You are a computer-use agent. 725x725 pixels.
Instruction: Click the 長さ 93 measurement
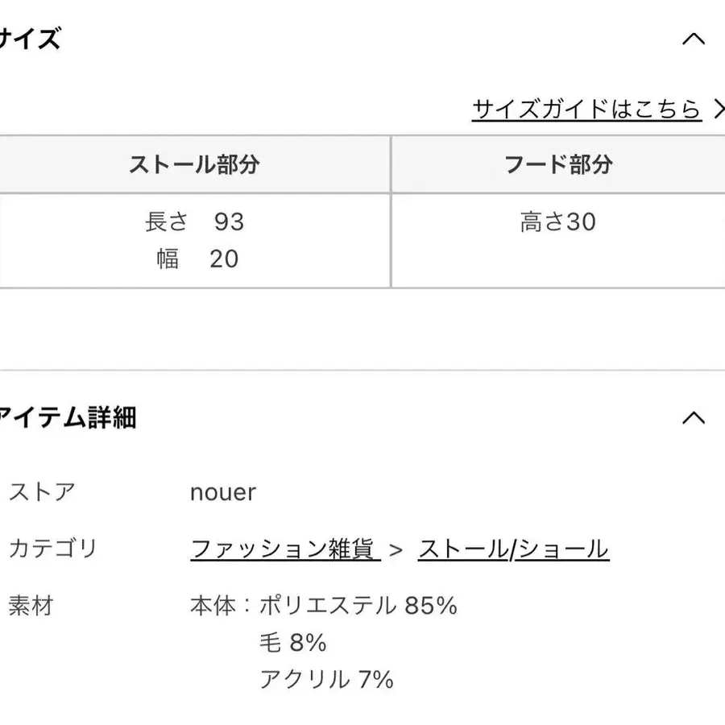[194, 222]
